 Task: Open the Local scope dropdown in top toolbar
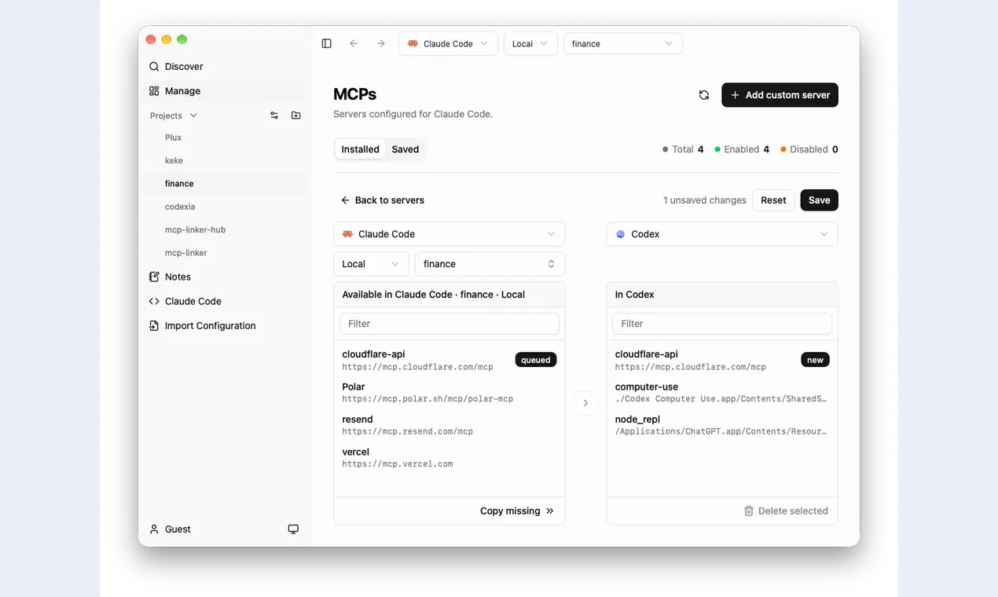pyautogui.click(x=530, y=44)
